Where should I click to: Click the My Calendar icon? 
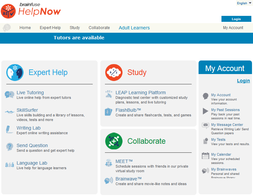tap(206, 156)
